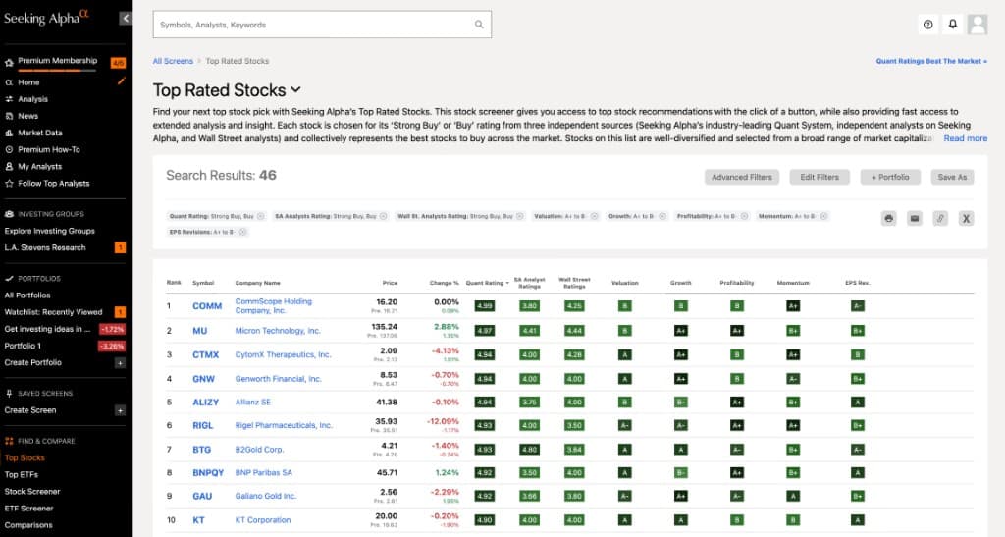Screen dimensions: 1005x537
Task: Collapse the sidebar with arrow icon
Action: (x=125, y=18)
